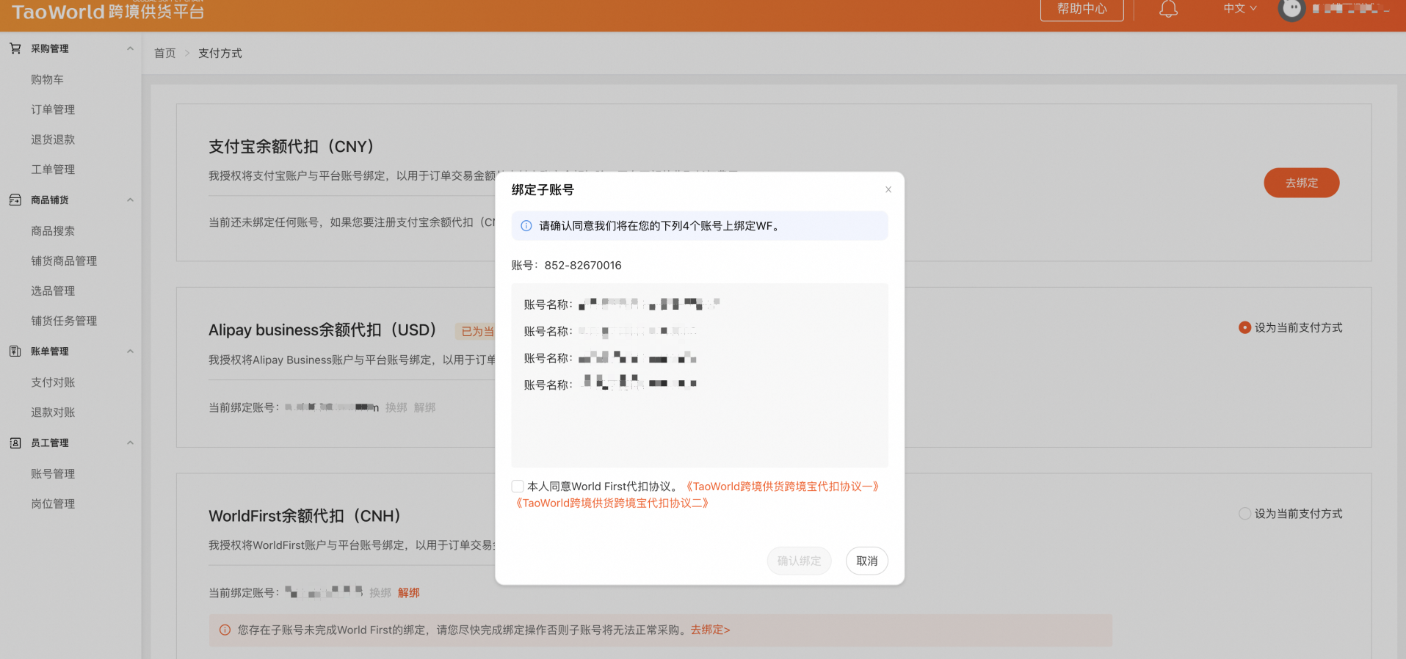The width and height of the screenshot is (1406, 659).
Task: Close the 绑定子账号 dialog with X
Action: tap(888, 189)
